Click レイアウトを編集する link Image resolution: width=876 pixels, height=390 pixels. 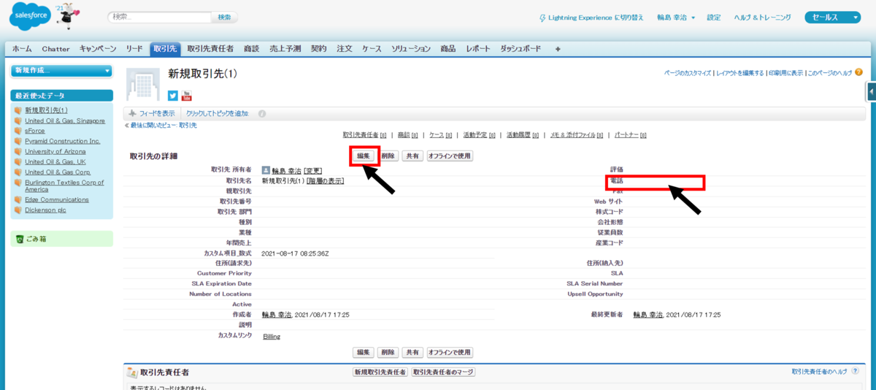(x=739, y=73)
